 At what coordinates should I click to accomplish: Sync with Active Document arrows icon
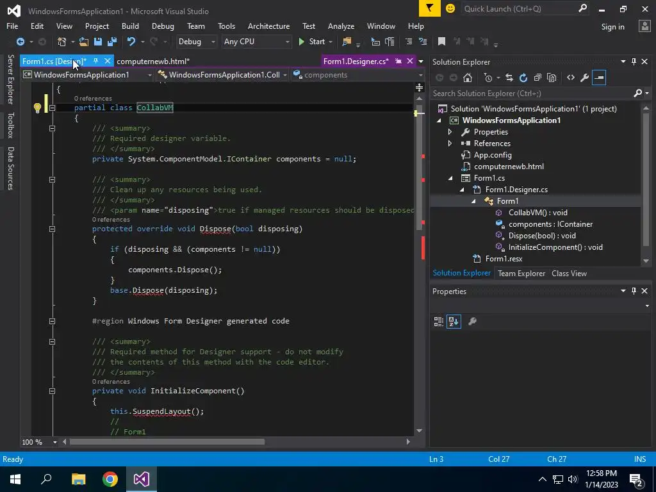click(509, 78)
